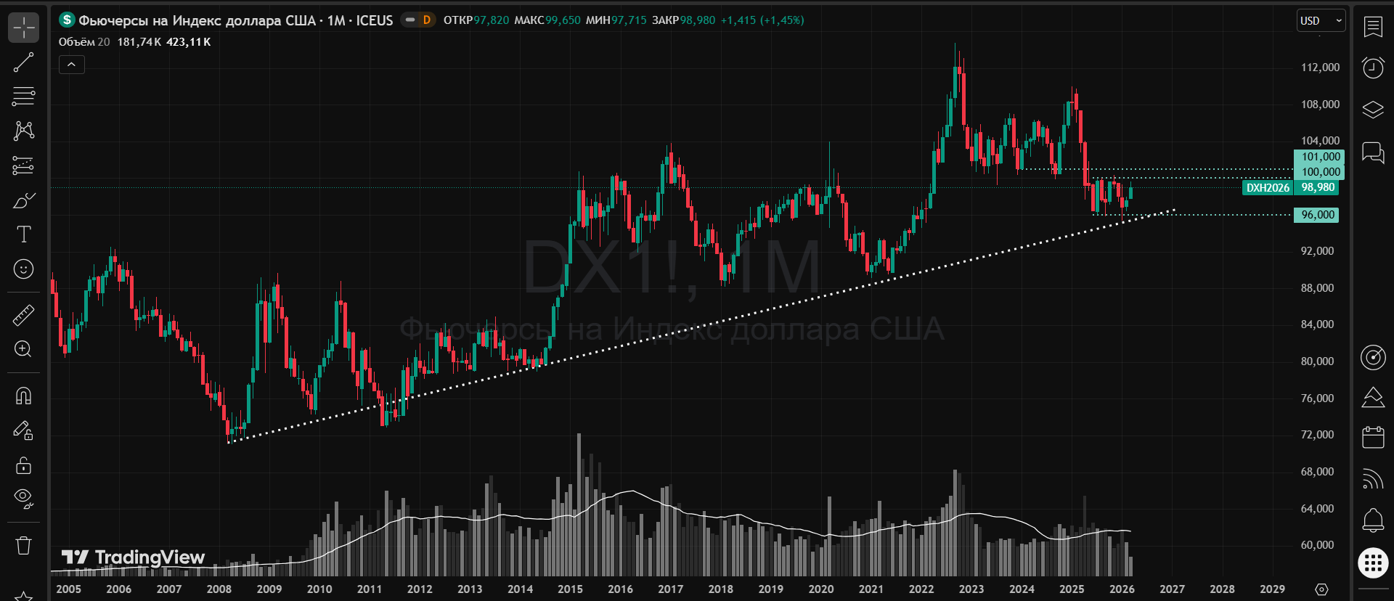Click the 100,000 price level label
Image resolution: width=1394 pixels, height=601 pixels.
(1319, 172)
